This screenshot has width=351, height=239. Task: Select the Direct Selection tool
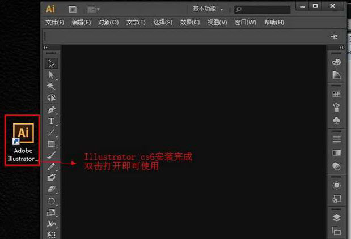point(51,75)
